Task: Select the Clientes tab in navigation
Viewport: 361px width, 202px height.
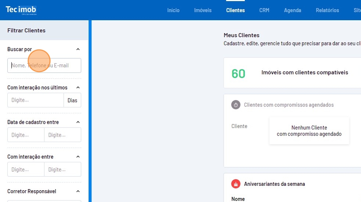Action: tap(235, 10)
